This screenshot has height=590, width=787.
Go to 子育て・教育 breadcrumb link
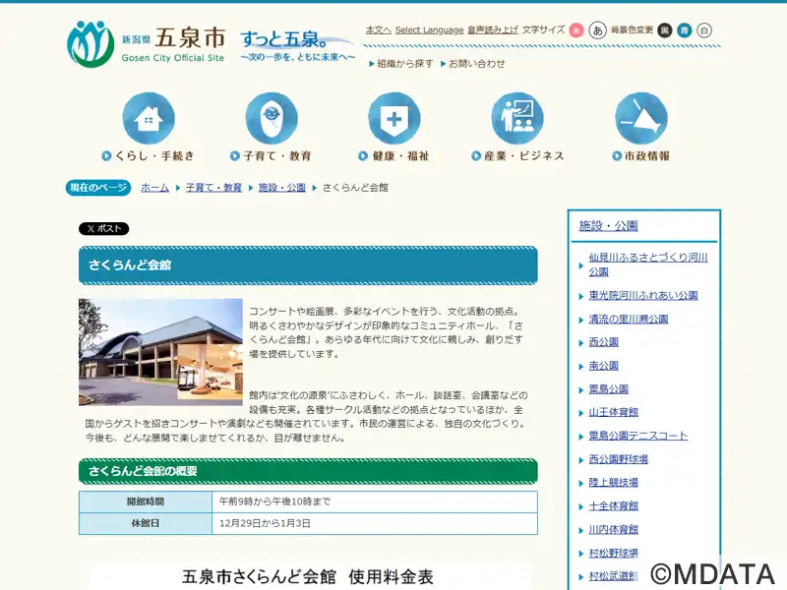pyautogui.click(x=213, y=188)
